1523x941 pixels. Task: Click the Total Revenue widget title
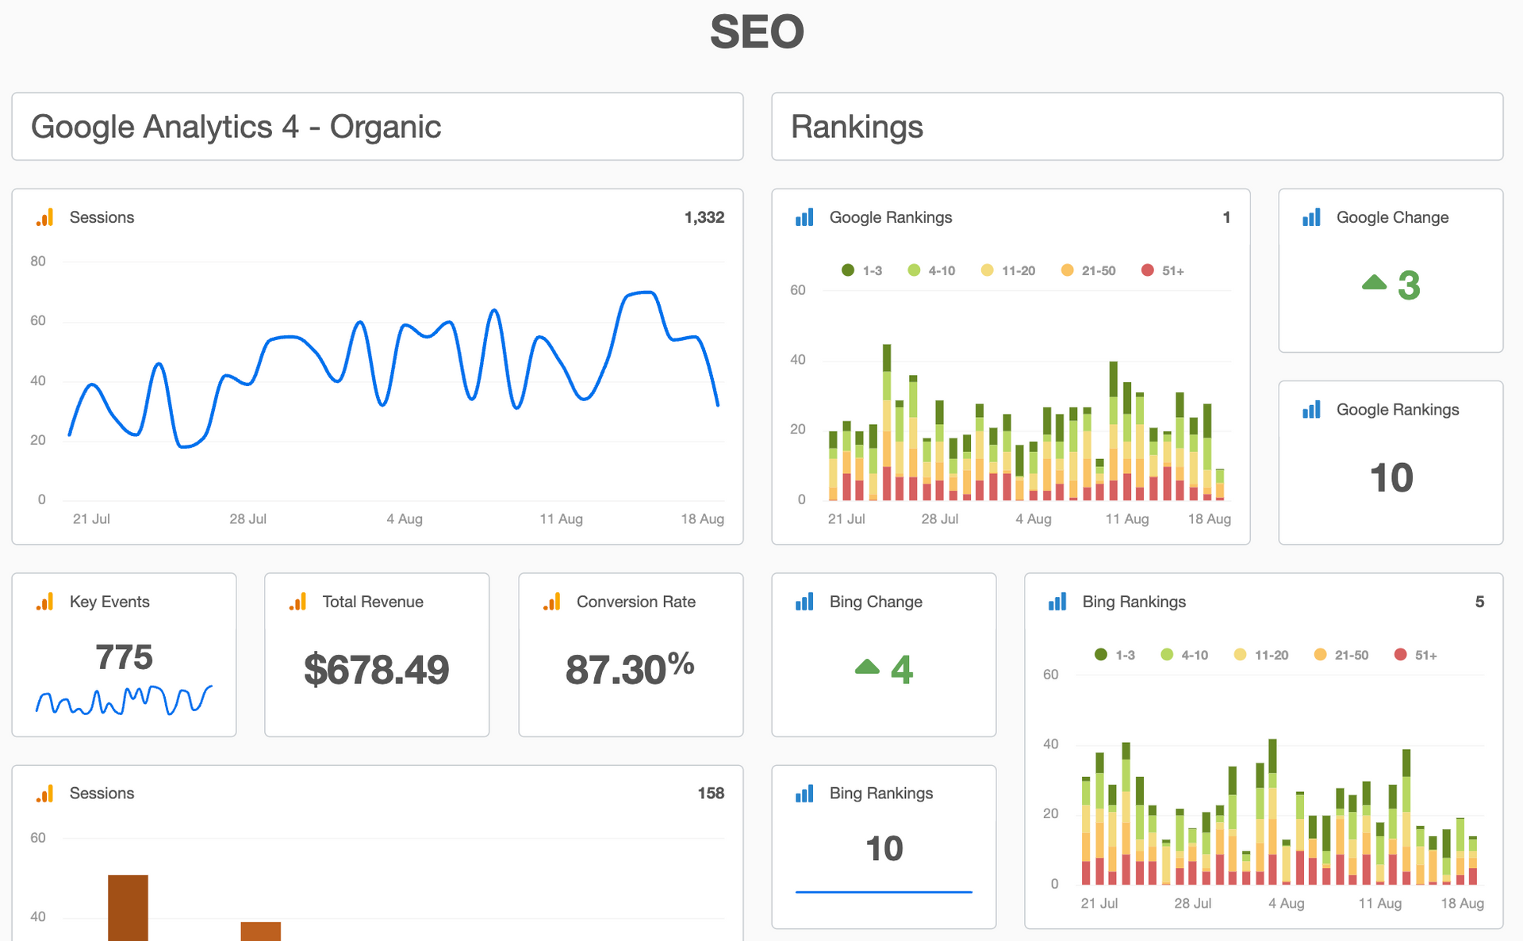pos(373,602)
